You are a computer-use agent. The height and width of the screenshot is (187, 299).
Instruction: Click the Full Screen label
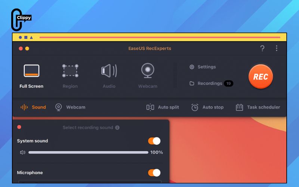[x=31, y=86]
